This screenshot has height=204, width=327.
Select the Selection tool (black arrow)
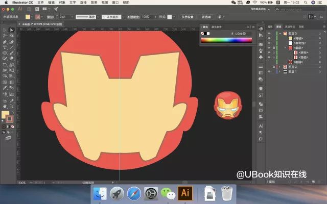[x=5, y=30]
